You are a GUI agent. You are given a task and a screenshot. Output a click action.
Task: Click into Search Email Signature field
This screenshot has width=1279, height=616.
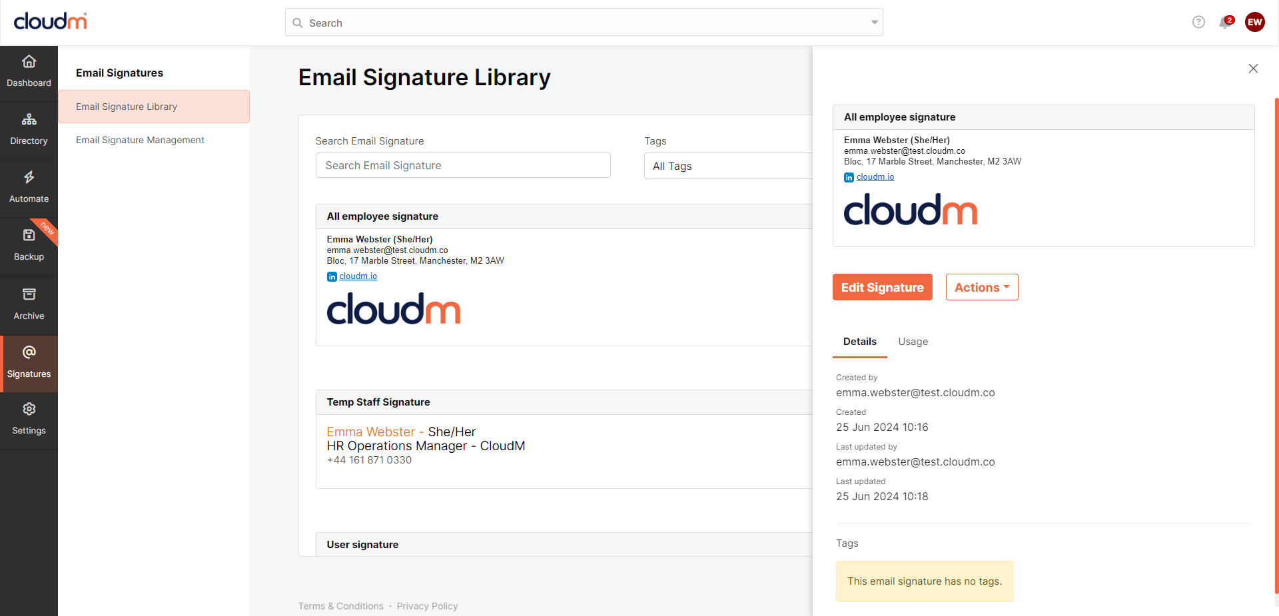click(462, 165)
